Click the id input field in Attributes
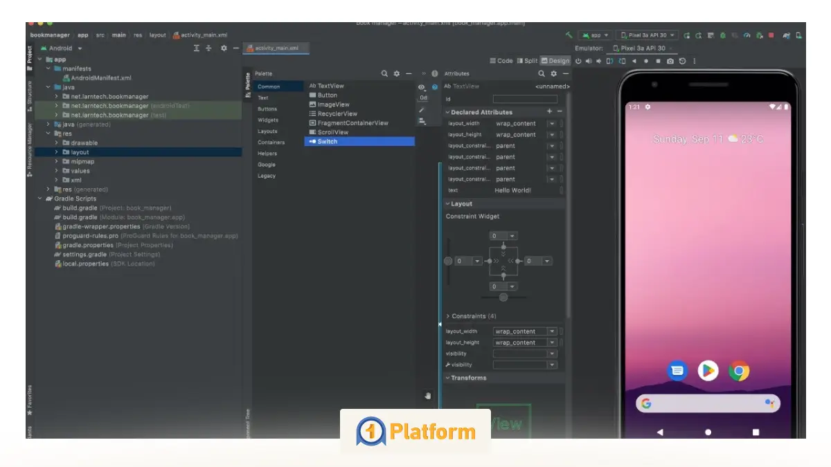The width and height of the screenshot is (831, 467). pos(524,99)
